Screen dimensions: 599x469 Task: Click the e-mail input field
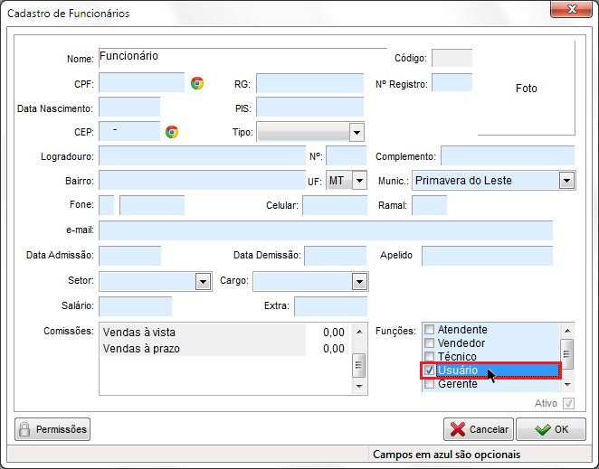[325, 230]
